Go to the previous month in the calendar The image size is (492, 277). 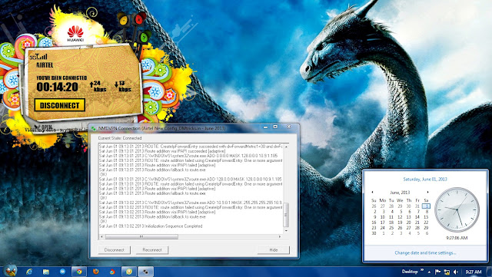click(372, 192)
